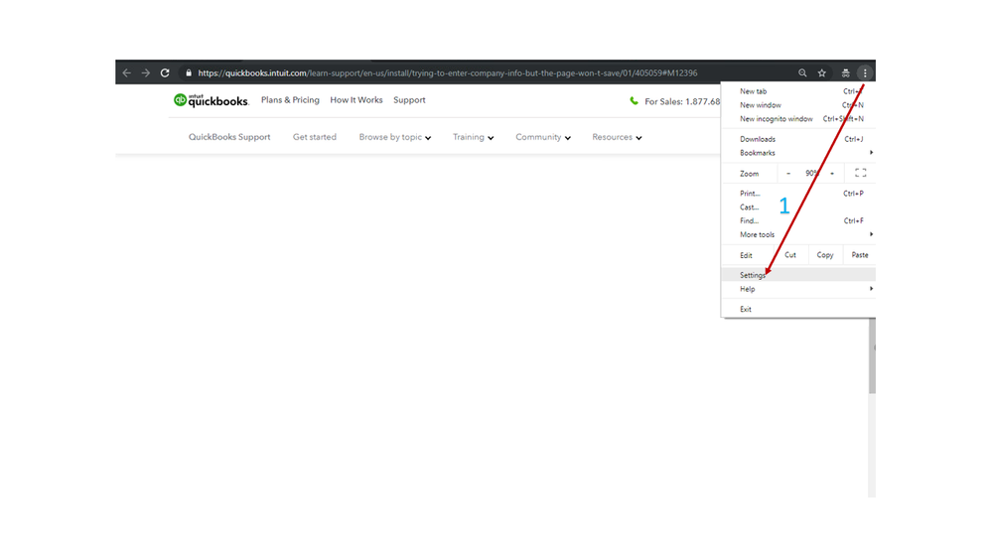Open How It Works link

[356, 100]
